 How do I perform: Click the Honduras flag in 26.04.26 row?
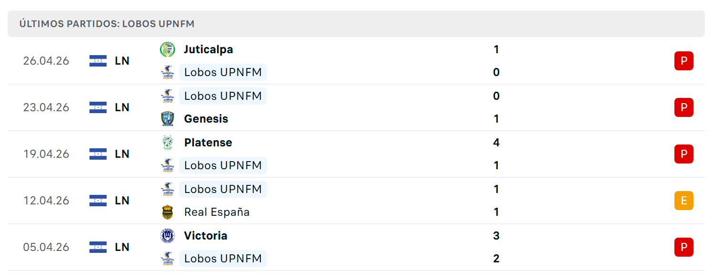pos(98,61)
